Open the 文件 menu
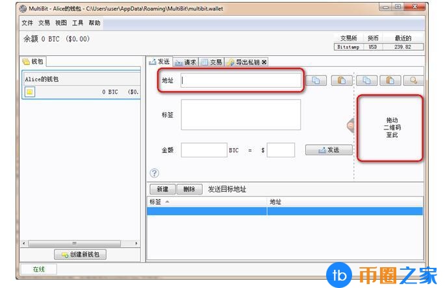This screenshot has width=445, height=288. pos(27,23)
